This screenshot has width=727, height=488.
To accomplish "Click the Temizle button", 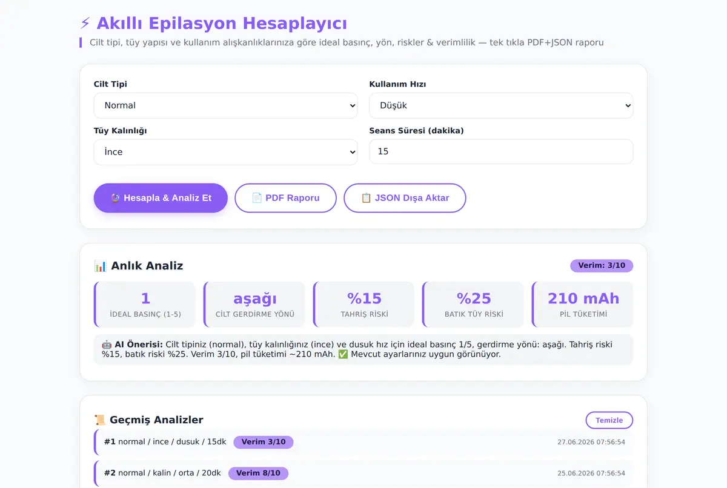I will (609, 420).
